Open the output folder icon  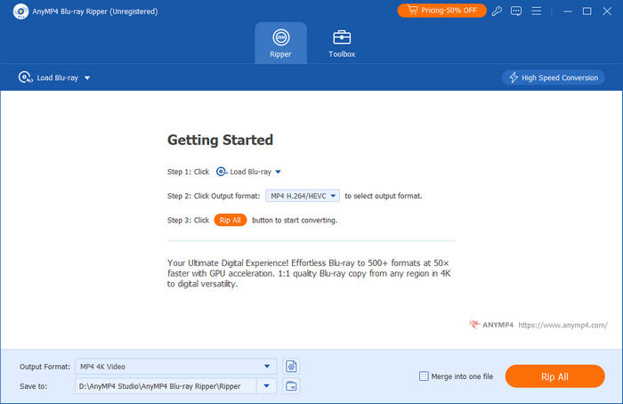point(291,386)
